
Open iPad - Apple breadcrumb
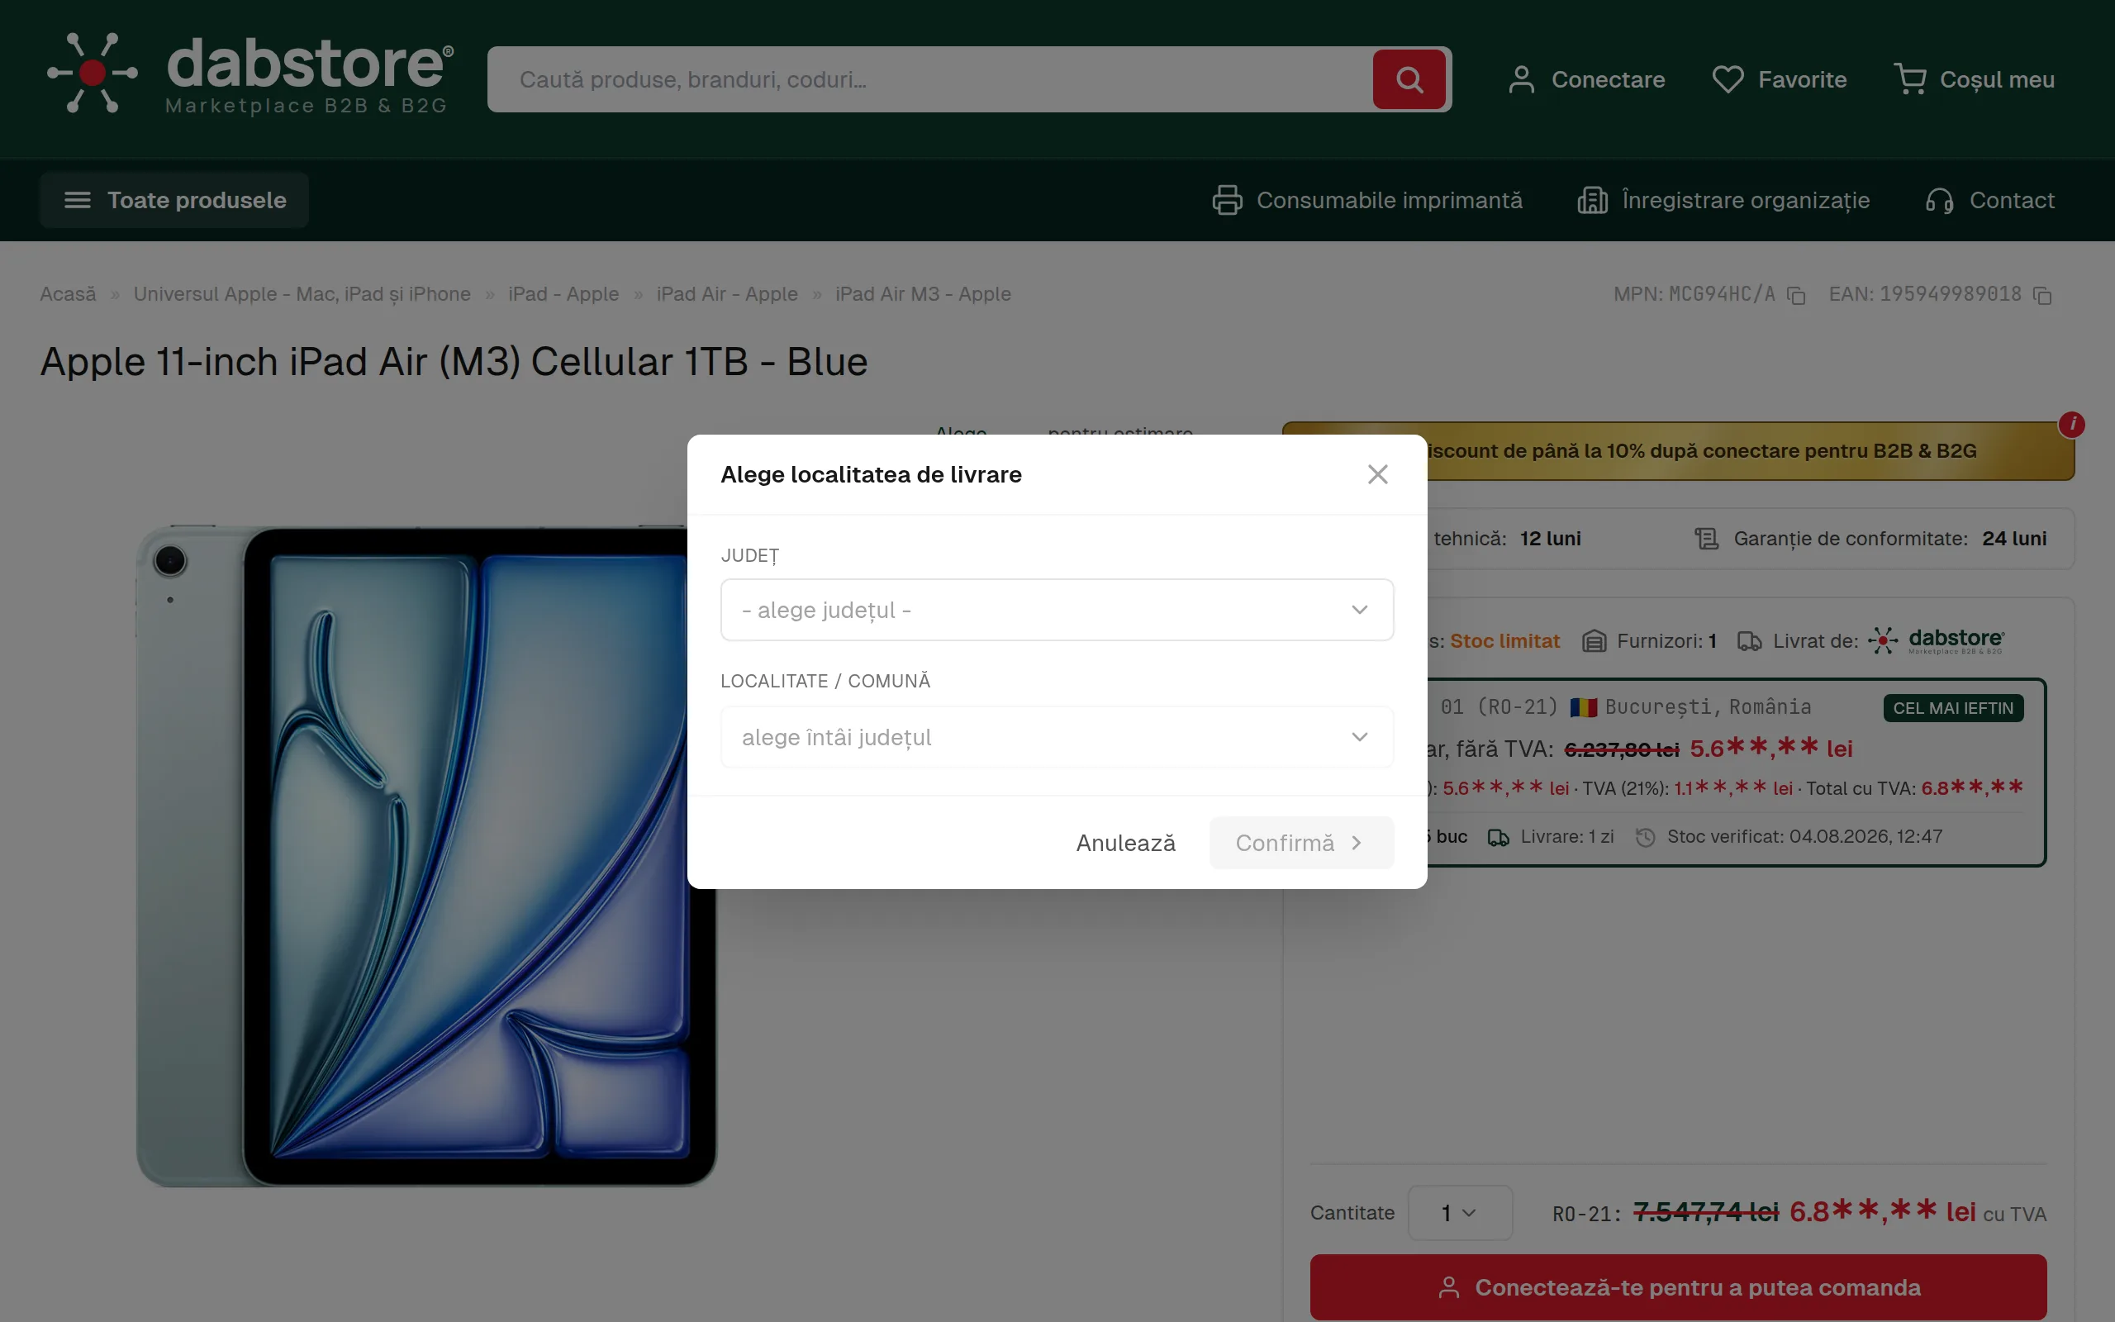[x=563, y=294]
